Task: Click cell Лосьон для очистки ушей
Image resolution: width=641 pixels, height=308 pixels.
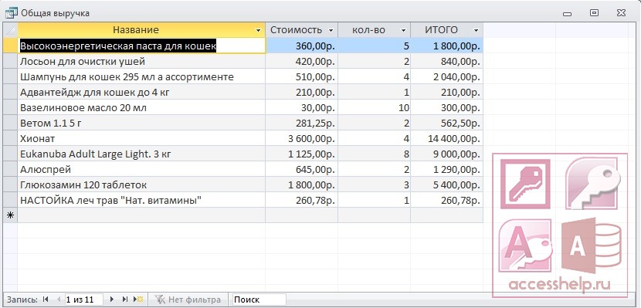Action: coord(141,62)
